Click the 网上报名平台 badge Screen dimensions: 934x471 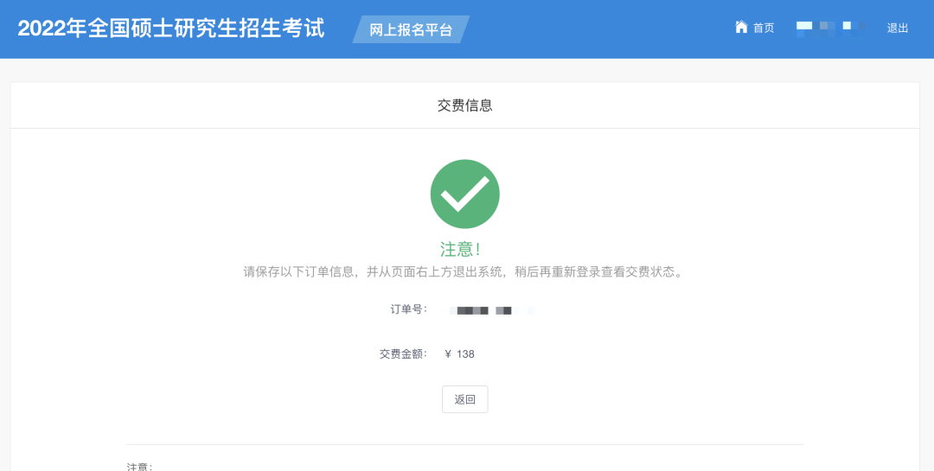pyautogui.click(x=411, y=29)
